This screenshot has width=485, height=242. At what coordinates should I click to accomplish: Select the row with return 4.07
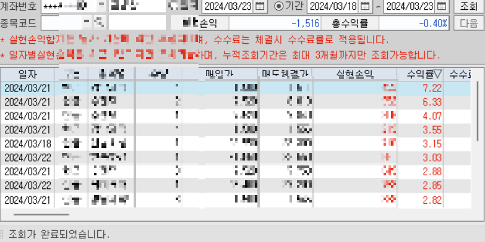(x=236, y=116)
